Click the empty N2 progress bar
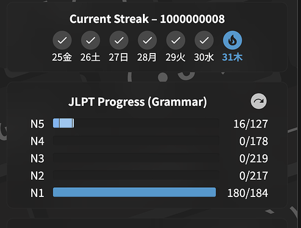The height and width of the screenshot is (228, 301). (x=136, y=175)
